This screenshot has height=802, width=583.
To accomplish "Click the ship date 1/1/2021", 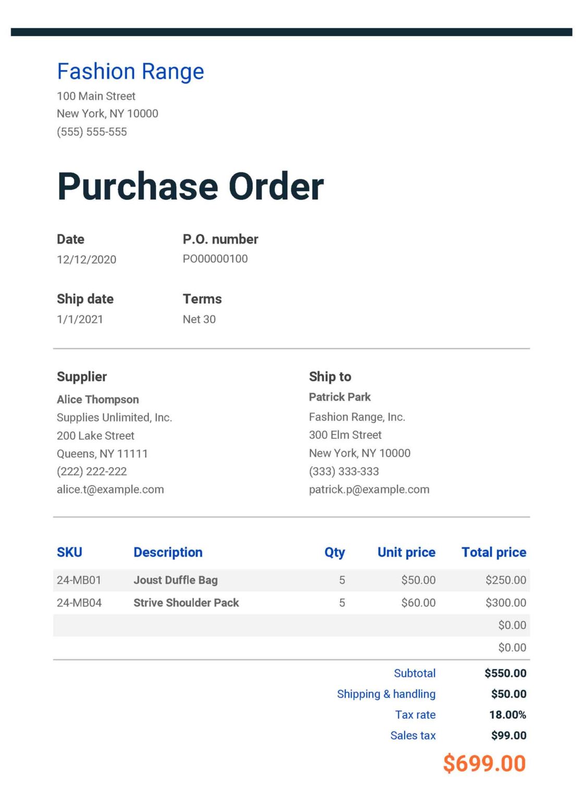I will (x=80, y=319).
